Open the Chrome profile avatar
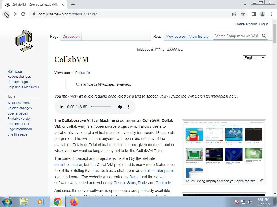 (262, 14)
